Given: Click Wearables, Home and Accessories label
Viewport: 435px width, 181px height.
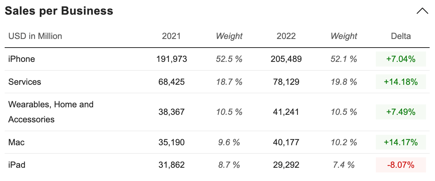Looking at the screenshot, I should pyautogui.click(x=51, y=112).
